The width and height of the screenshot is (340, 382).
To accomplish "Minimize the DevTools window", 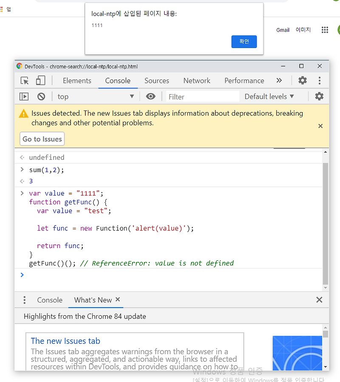I will pyautogui.click(x=283, y=66).
